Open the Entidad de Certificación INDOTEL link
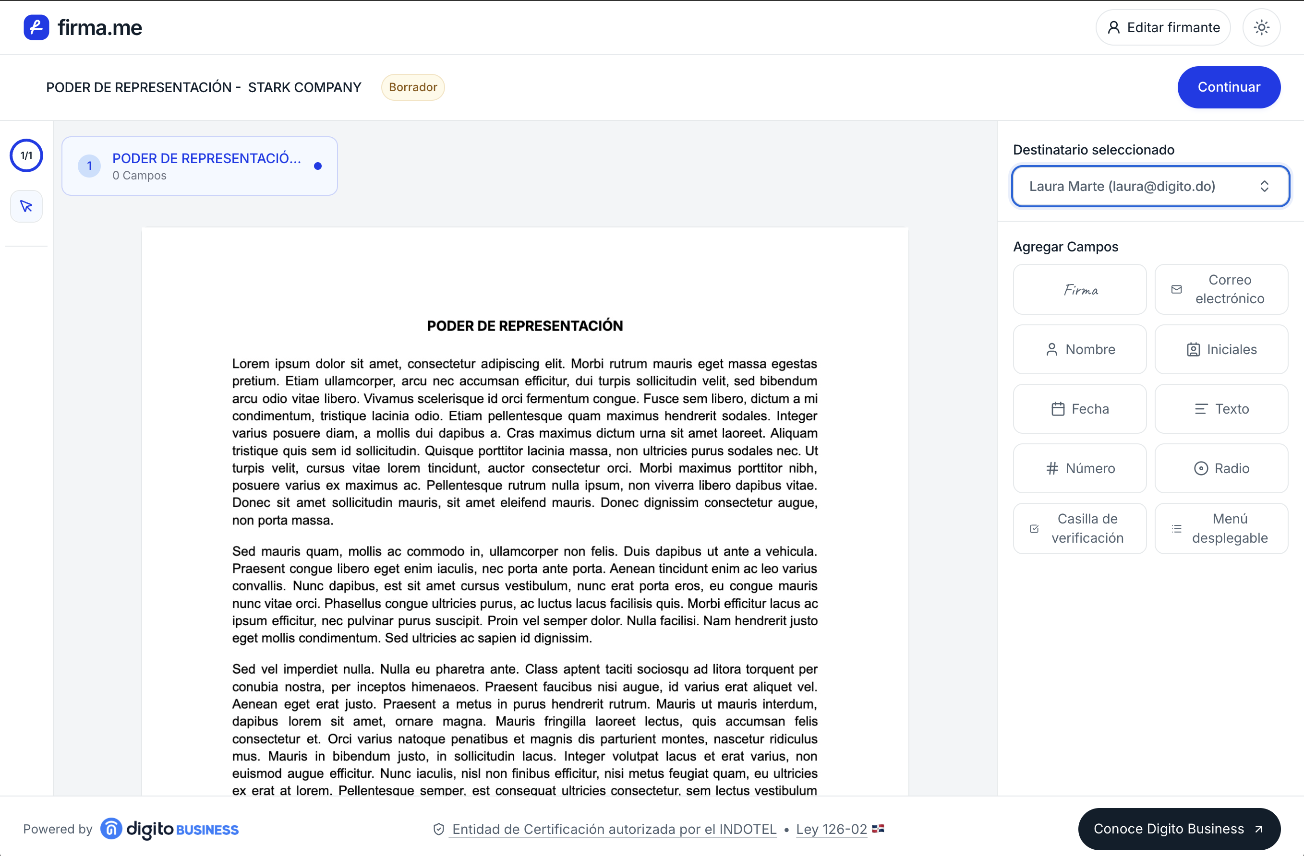The height and width of the screenshot is (856, 1304). pyautogui.click(x=614, y=829)
